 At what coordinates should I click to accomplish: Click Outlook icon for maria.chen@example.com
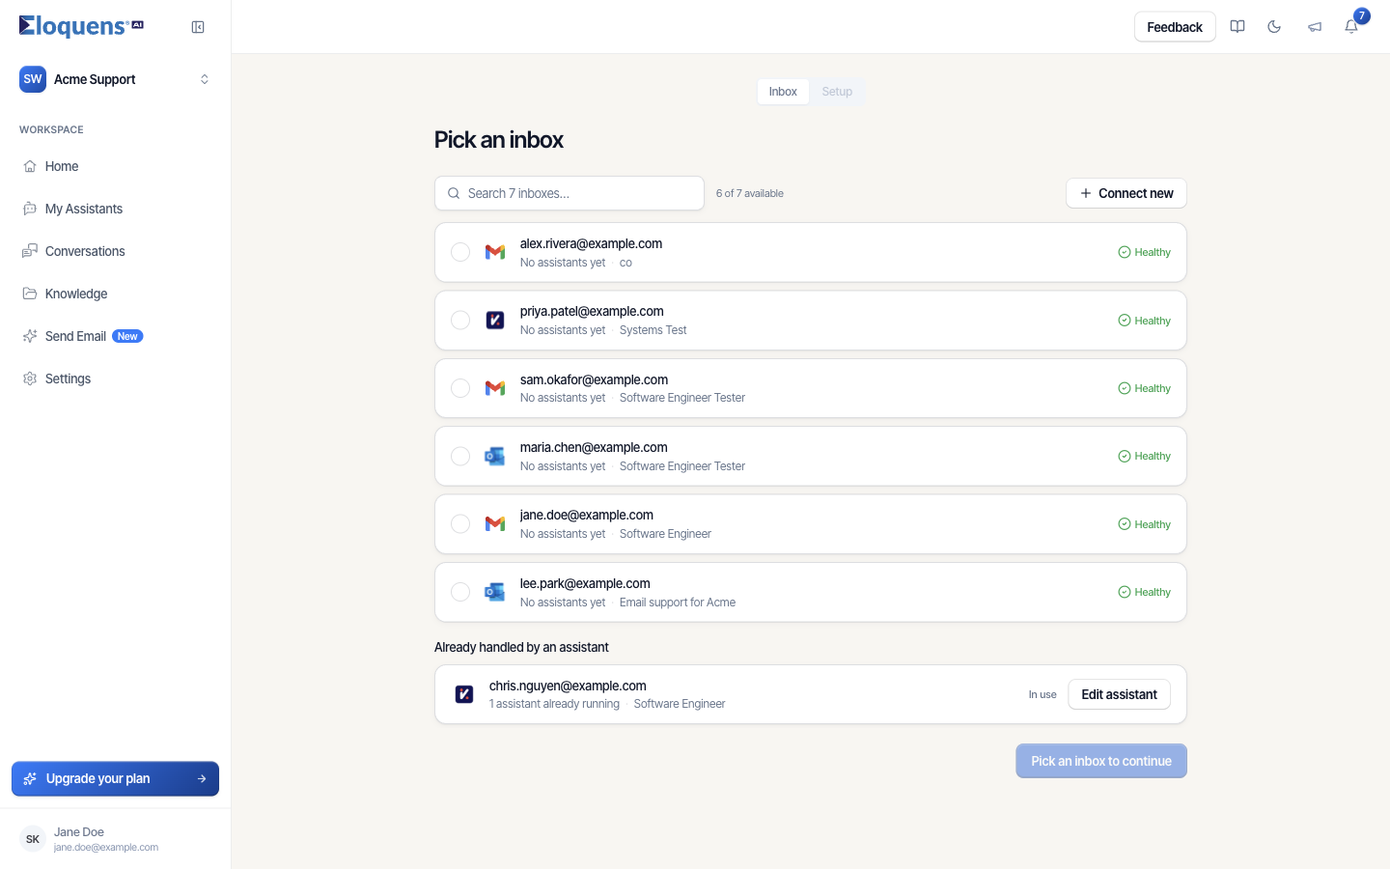(x=495, y=456)
